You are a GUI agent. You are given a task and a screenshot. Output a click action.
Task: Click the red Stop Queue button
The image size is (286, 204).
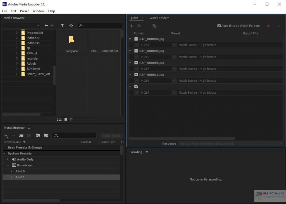point(268,26)
